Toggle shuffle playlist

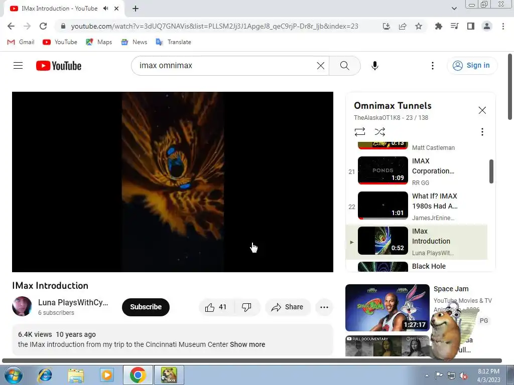pyautogui.click(x=379, y=132)
